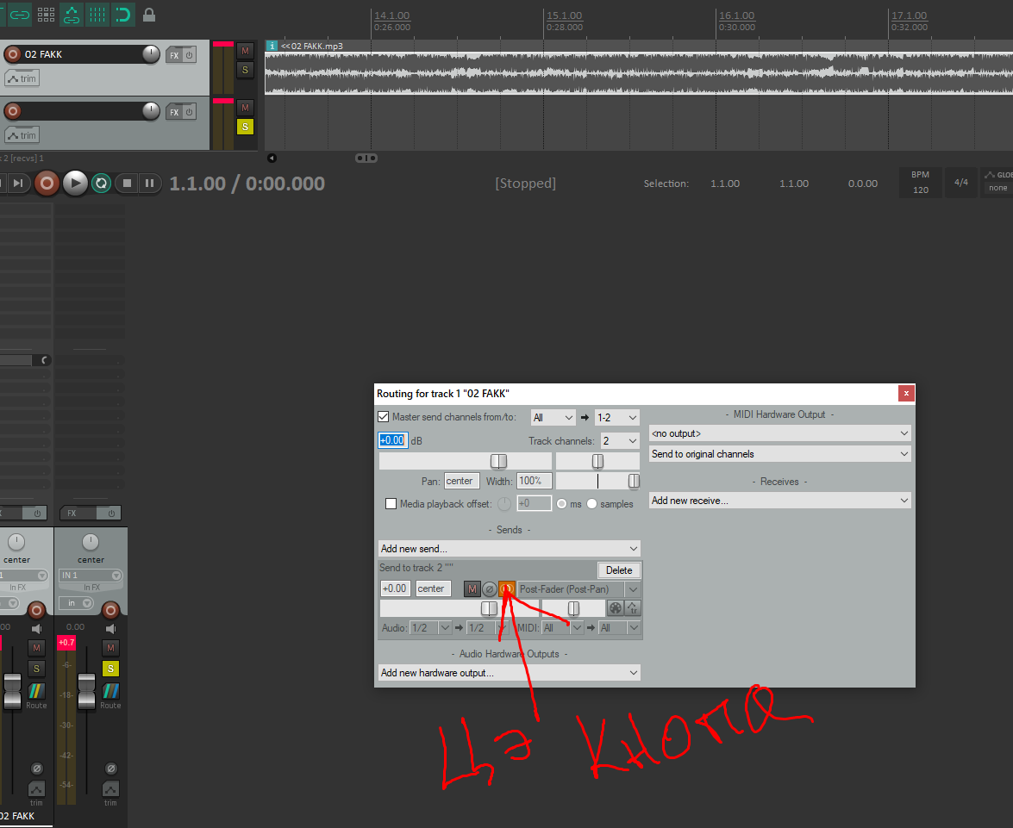The width and height of the screenshot is (1013, 828).
Task: Click the 4/4 time signature box
Action: [x=961, y=183]
